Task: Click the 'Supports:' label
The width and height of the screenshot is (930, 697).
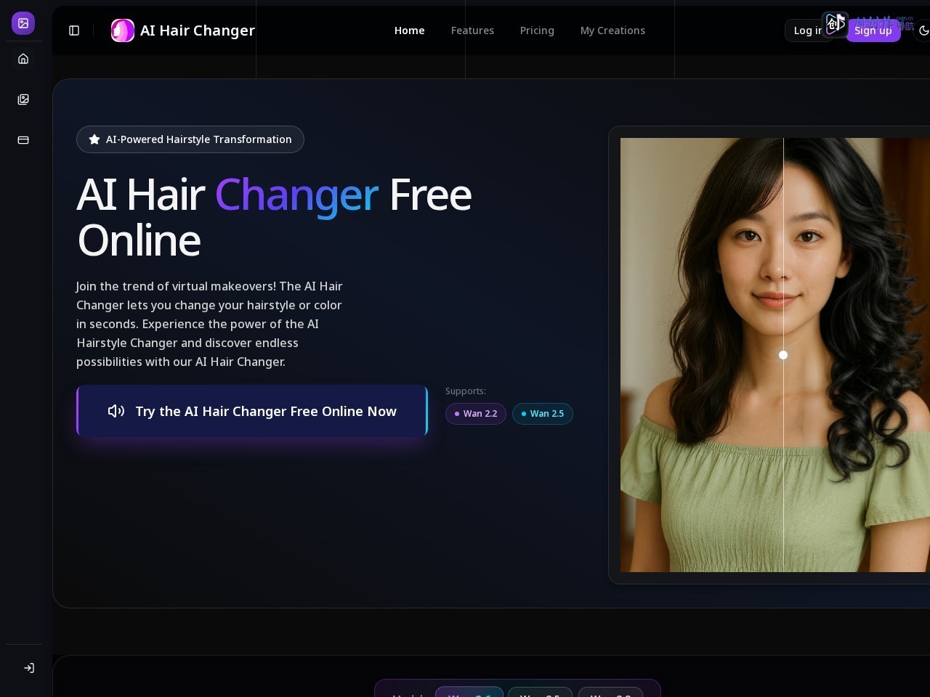Action: 466,391
